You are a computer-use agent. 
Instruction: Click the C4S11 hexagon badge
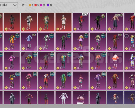pyautogui.click(x=52, y=74)
